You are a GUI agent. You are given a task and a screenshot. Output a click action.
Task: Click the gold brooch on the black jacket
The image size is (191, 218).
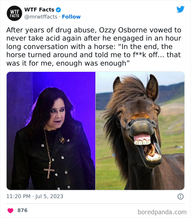62,140
